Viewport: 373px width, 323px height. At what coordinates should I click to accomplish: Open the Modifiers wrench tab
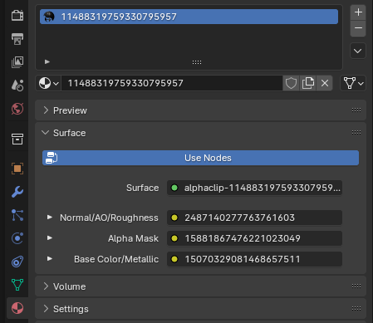[17, 192]
